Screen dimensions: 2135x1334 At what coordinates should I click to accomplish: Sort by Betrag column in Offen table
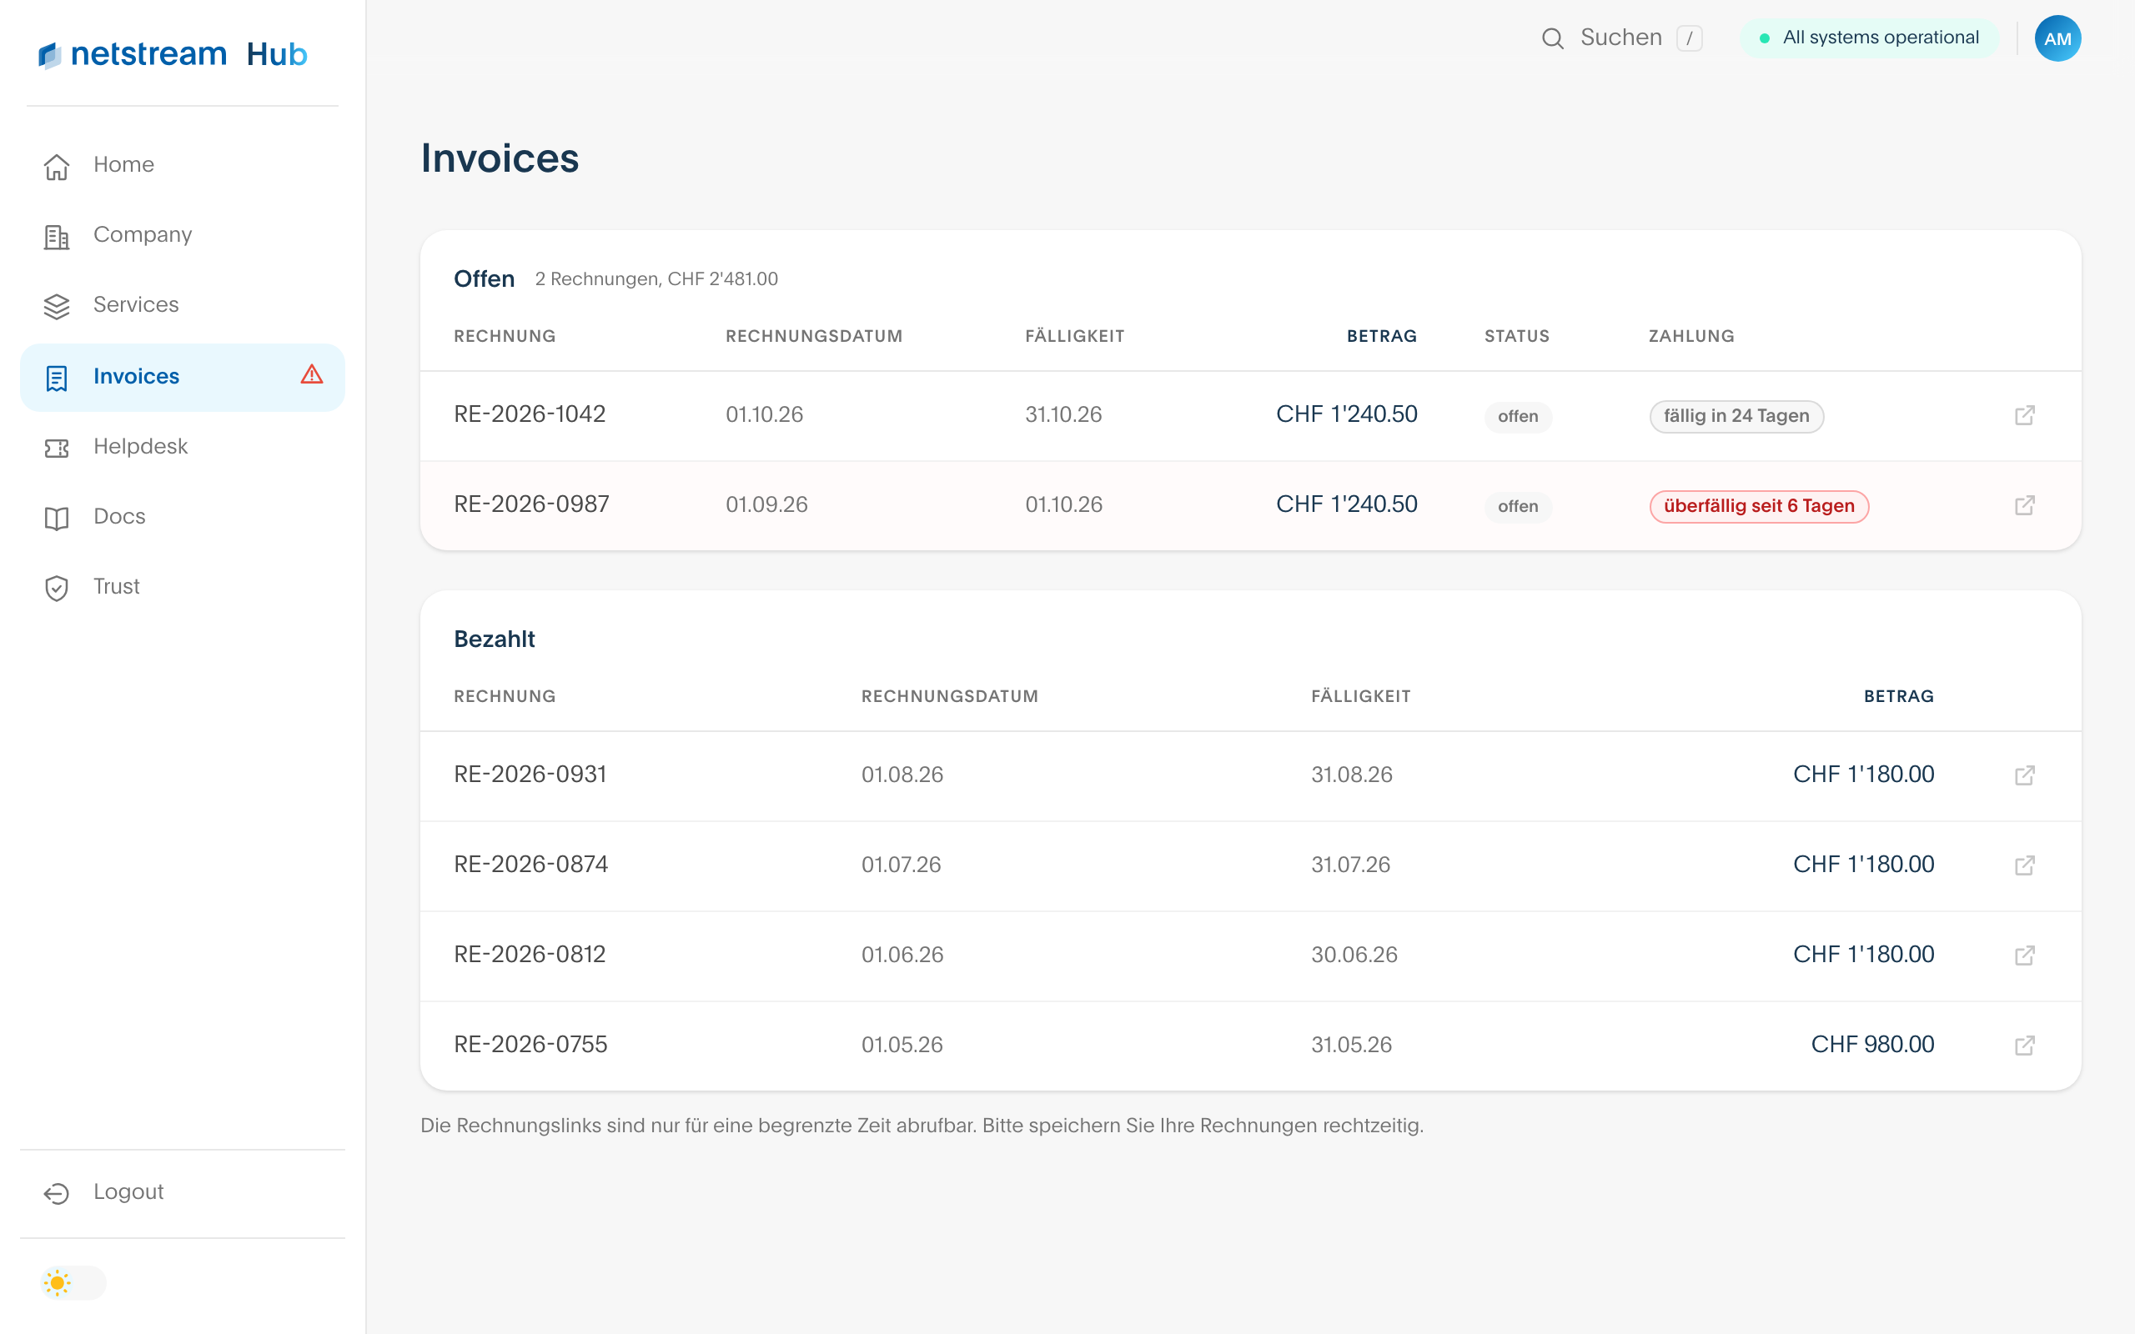tap(1382, 336)
